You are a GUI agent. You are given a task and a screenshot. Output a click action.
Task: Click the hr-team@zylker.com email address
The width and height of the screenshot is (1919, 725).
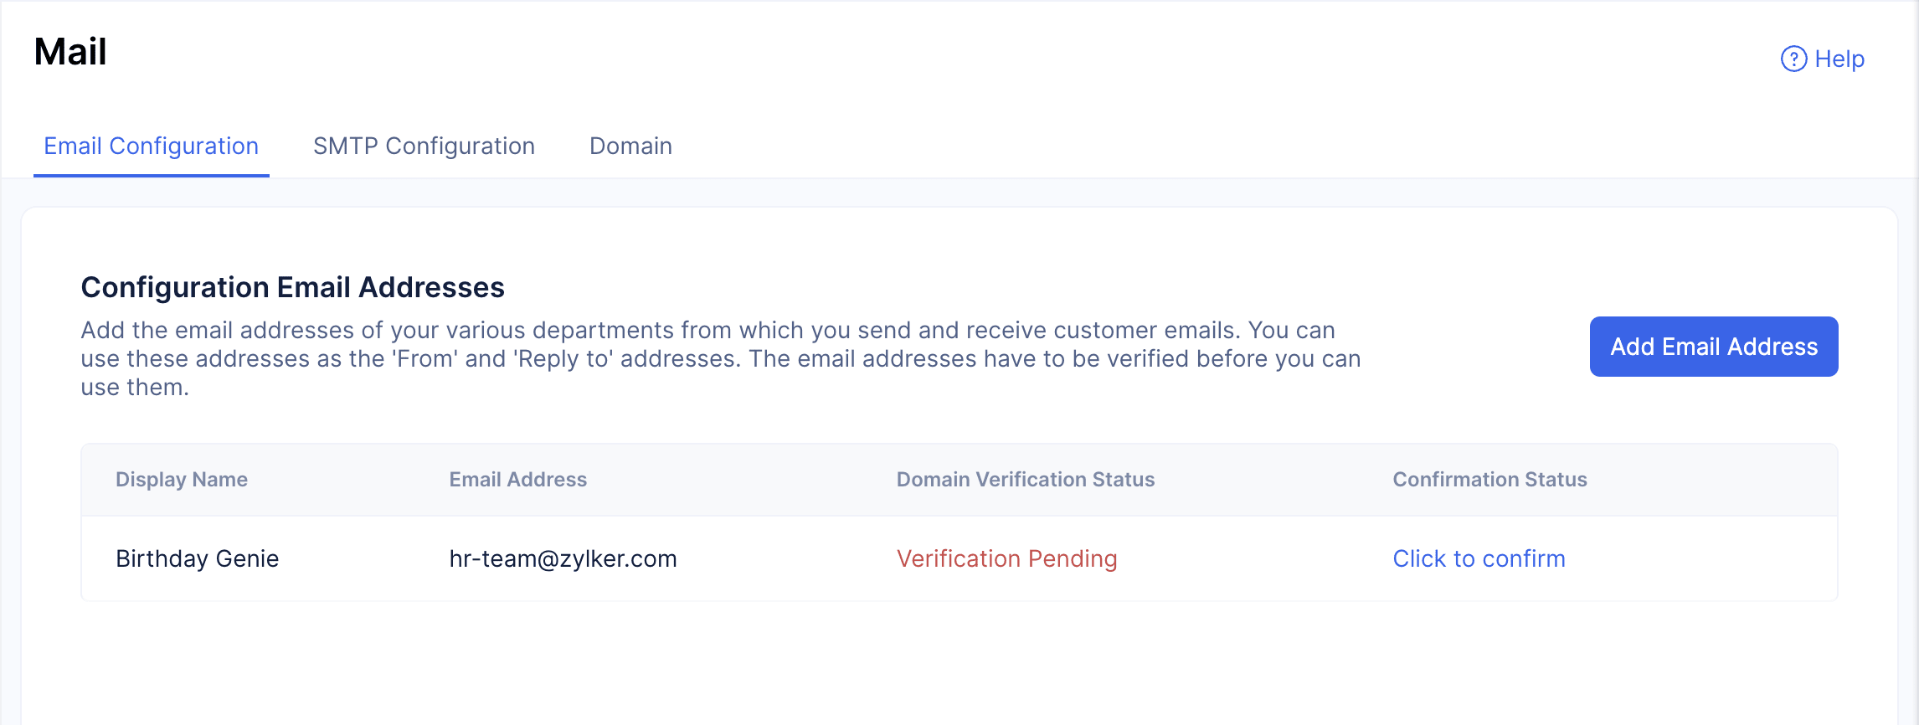pos(563,558)
